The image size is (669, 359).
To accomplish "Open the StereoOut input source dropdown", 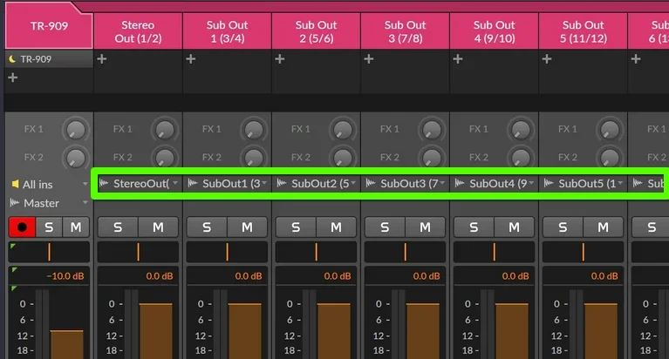I will coord(138,184).
